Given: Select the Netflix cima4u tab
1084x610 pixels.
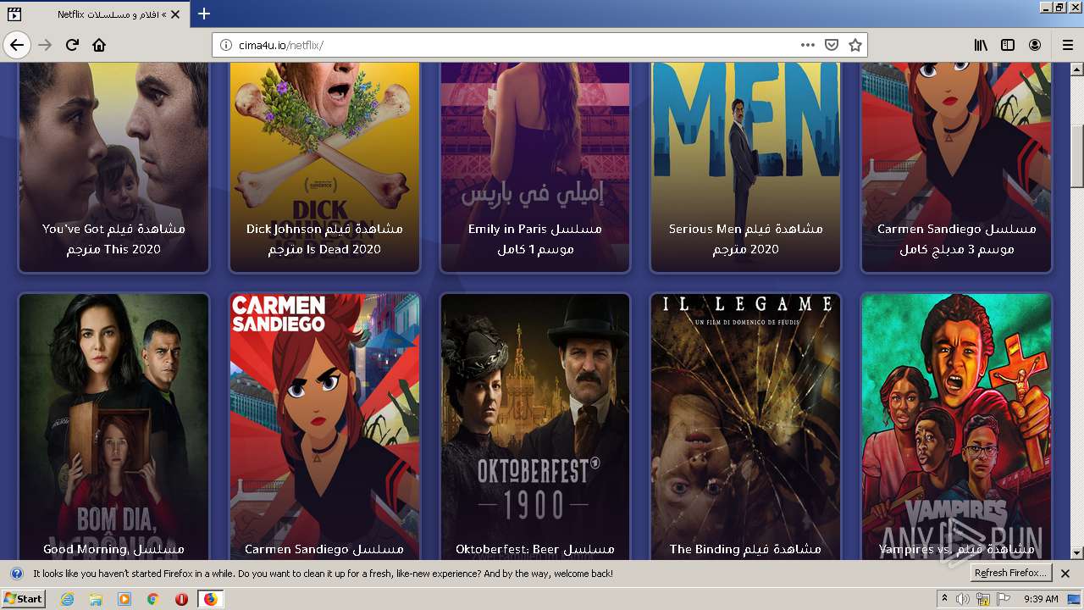Looking at the screenshot, I should coord(95,14).
